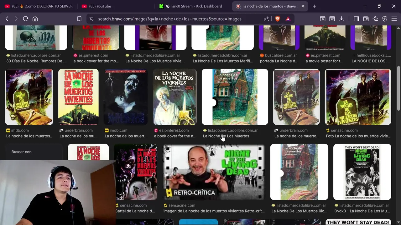Image resolution: width=401 pixels, height=225 pixels.
Task: Open Brave VPN icon
Action: coord(385,19)
